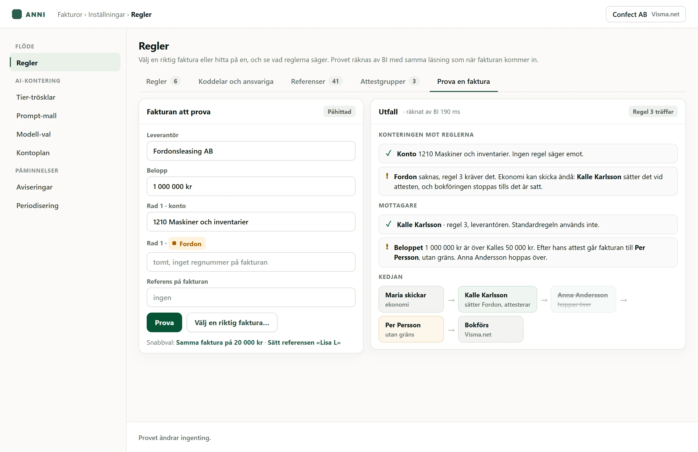Click the Prova button

click(x=164, y=322)
